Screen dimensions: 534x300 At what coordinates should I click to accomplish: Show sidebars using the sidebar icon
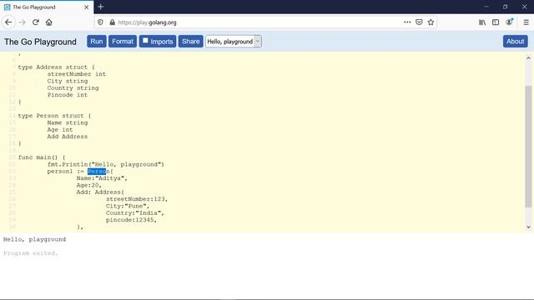click(496, 22)
